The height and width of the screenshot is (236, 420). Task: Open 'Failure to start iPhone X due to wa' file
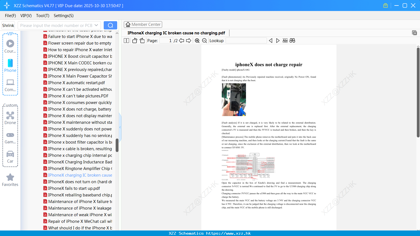[78, 37]
